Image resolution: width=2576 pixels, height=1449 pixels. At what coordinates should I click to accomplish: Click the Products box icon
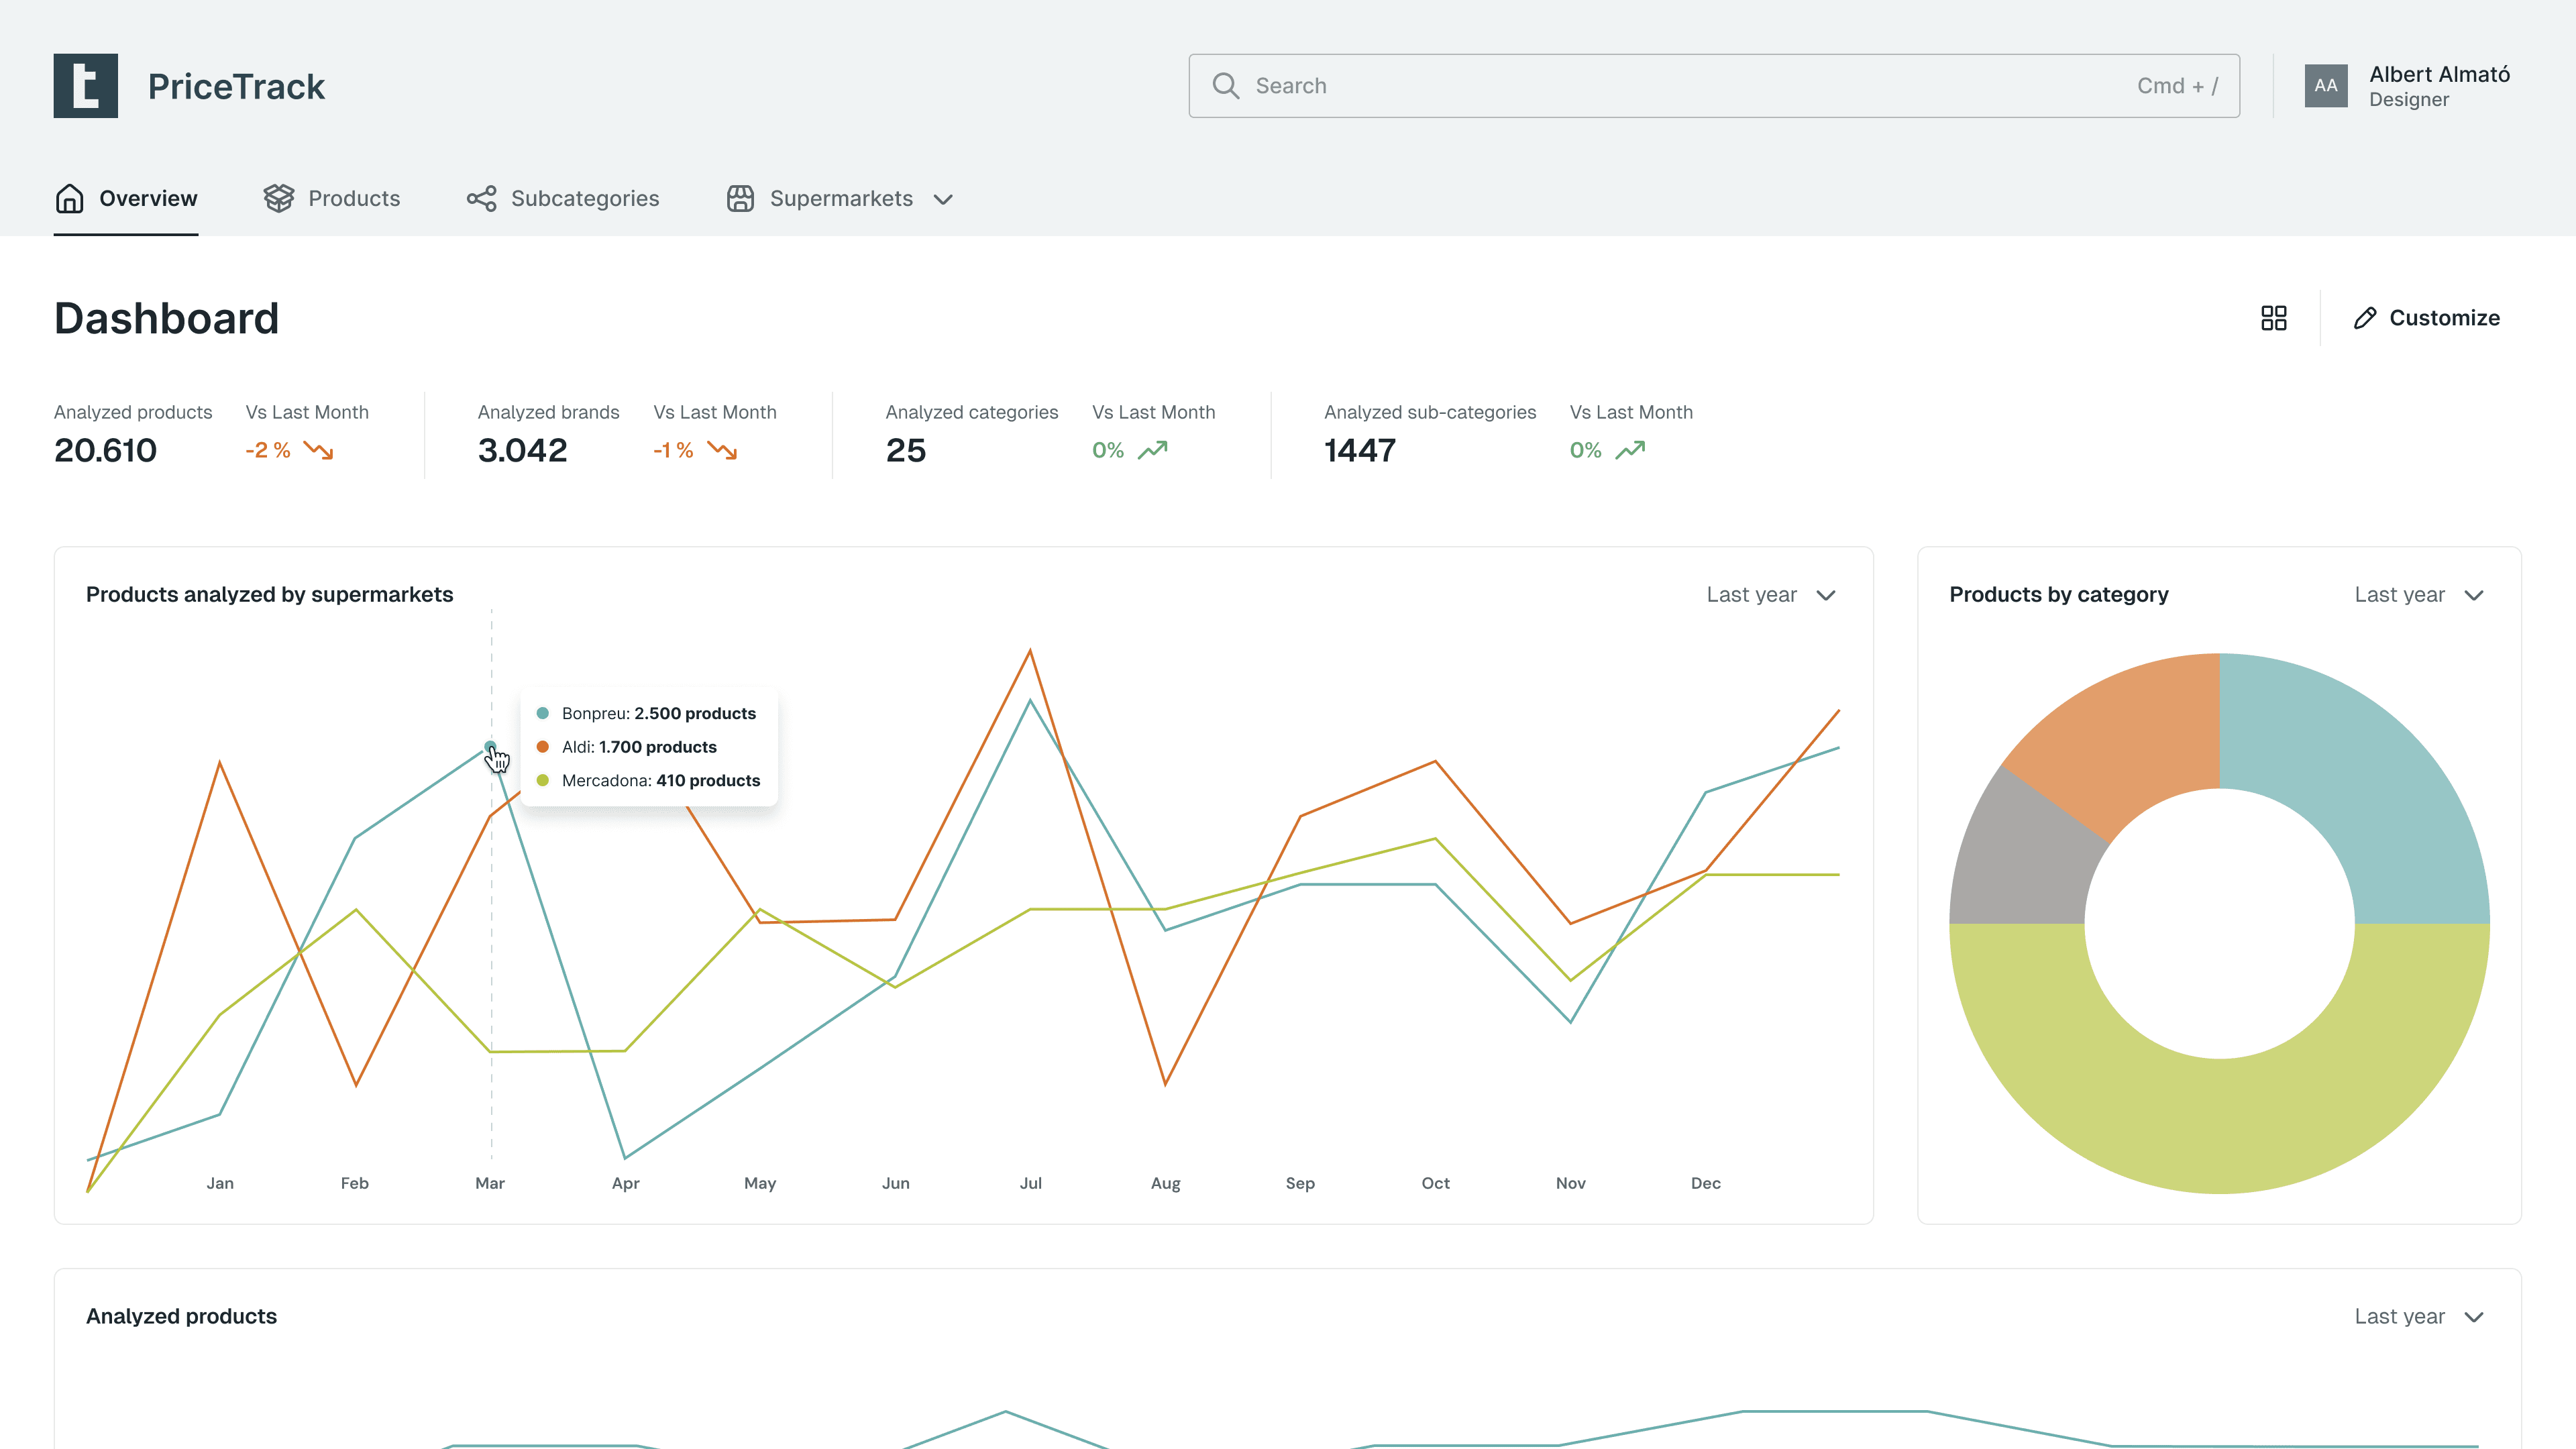tap(278, 198)
